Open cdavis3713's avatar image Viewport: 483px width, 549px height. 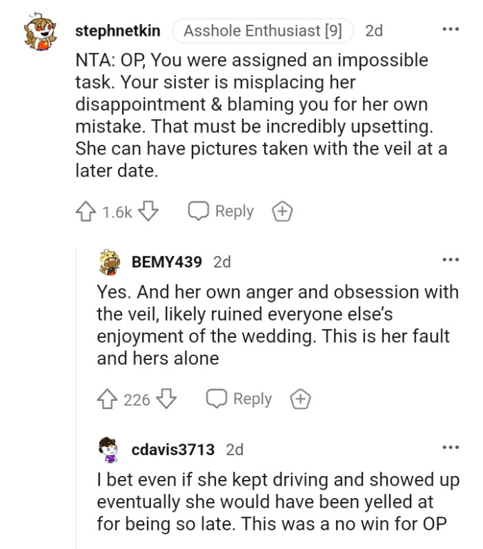[x=111, y=449]
